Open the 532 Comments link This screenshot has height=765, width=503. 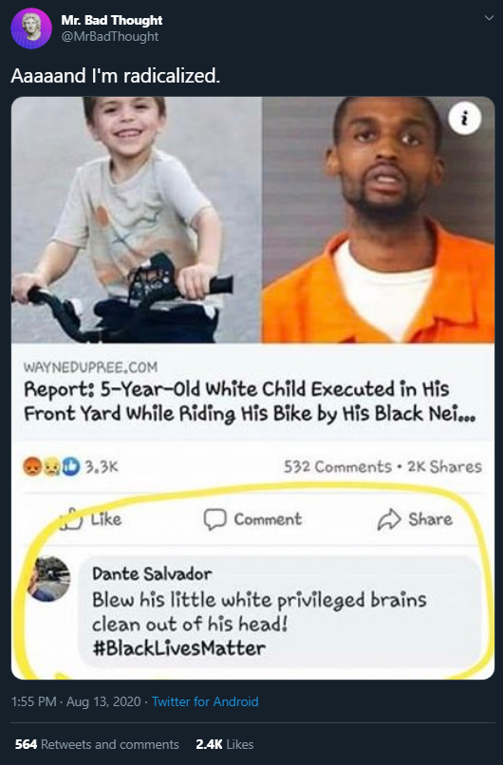(x=338, y=467)
